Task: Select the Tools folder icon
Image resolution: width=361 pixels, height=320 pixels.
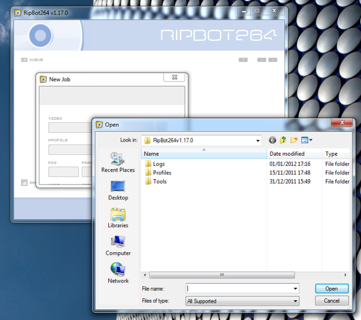Action: point(148,181)
